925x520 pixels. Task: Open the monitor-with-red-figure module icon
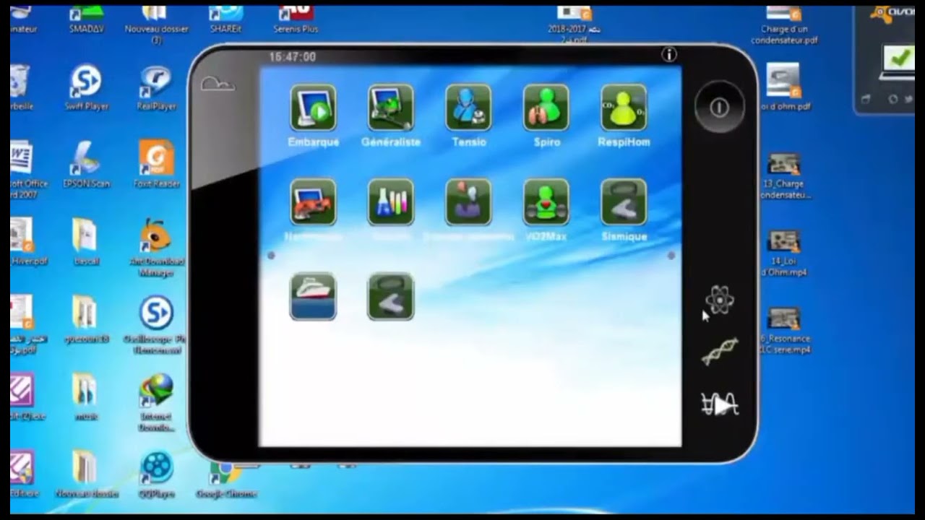(x=313, y=201)
